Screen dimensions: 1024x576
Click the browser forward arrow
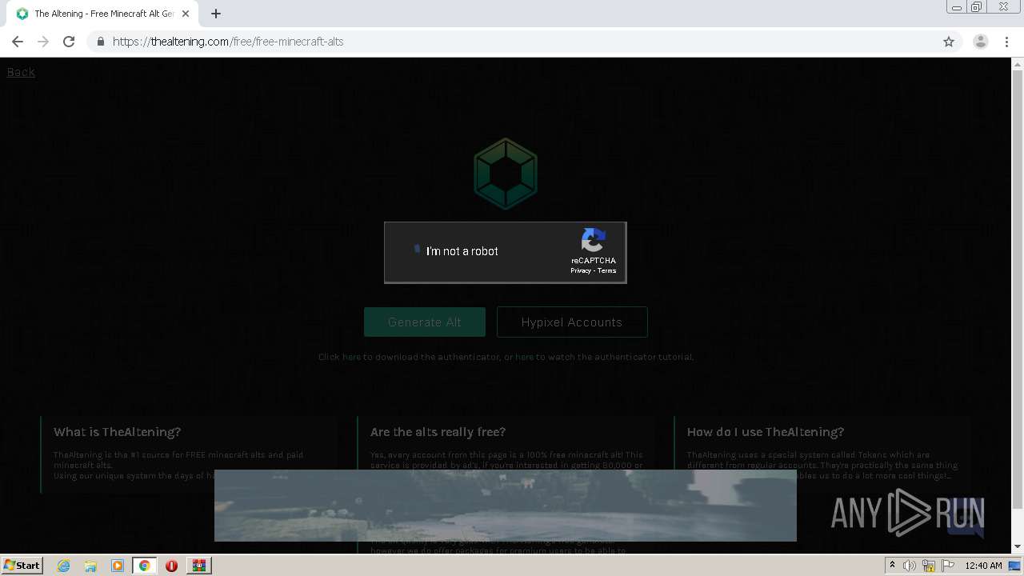coord(43,42)
